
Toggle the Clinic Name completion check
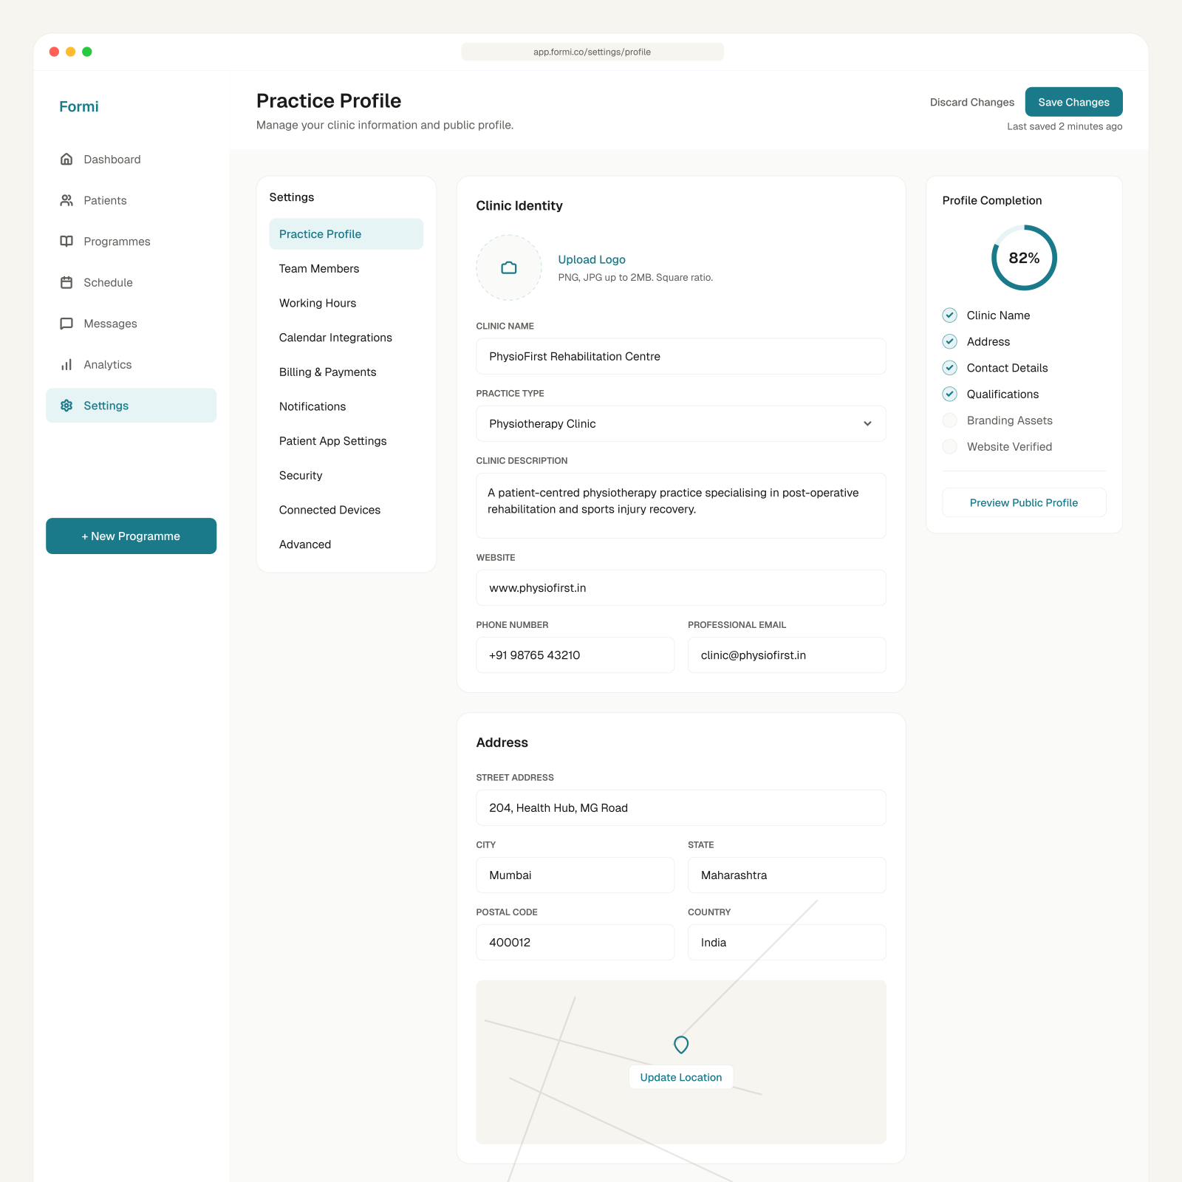click(x=950, y=315)
